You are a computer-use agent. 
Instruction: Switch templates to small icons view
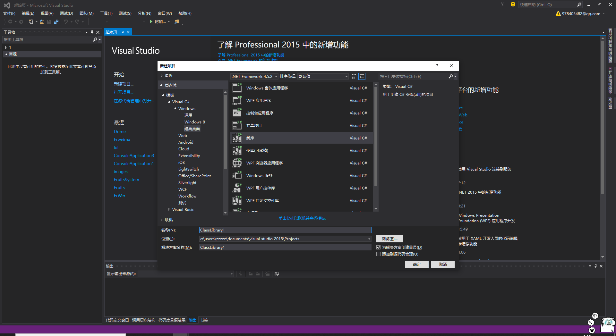(x=354, y=76)
